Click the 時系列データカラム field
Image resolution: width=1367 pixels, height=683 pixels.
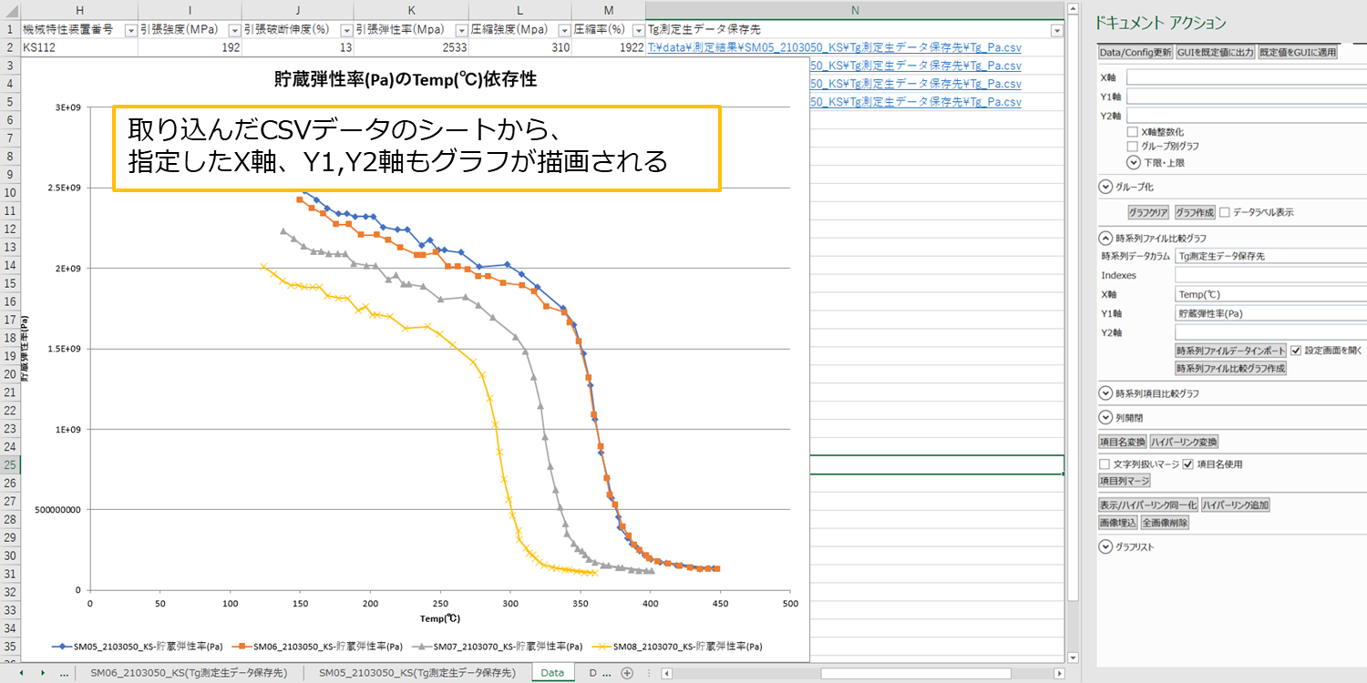click(x=1270, y=256)
